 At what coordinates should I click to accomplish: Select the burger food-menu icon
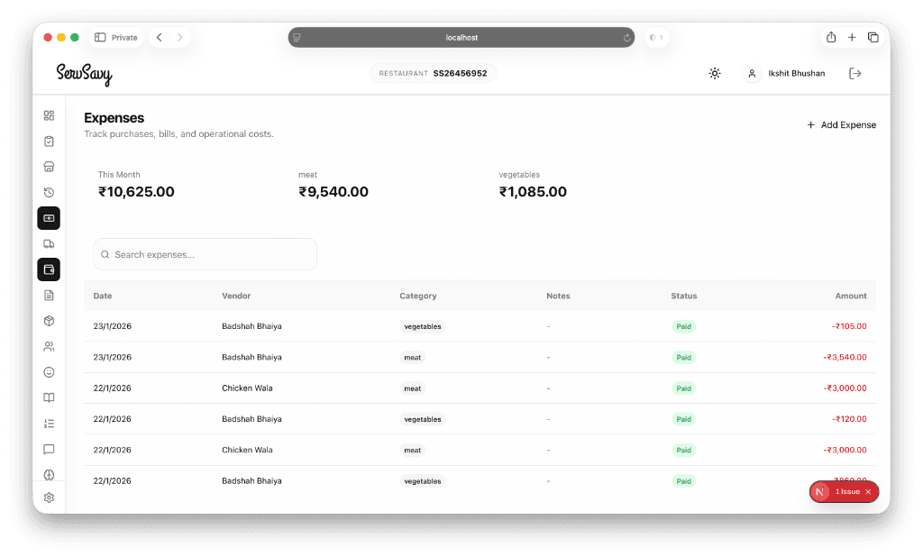pyautogui.click(x=49, y=166)
